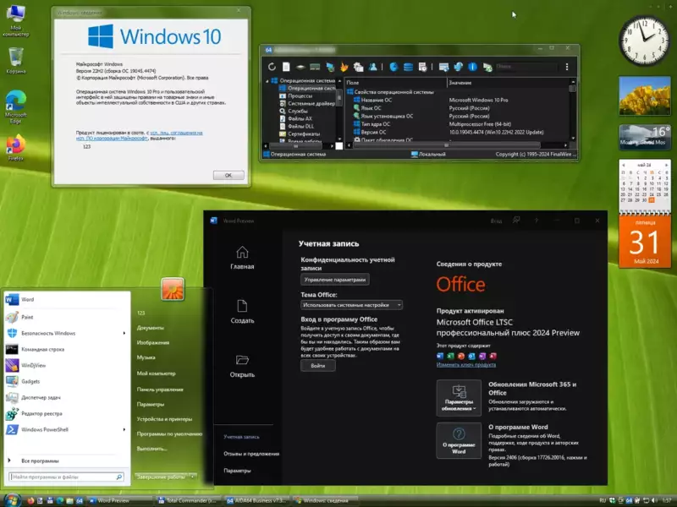677x507 pixels.
Task: Launch Paint from the Start menu
Action: click(x=67, y=317)
